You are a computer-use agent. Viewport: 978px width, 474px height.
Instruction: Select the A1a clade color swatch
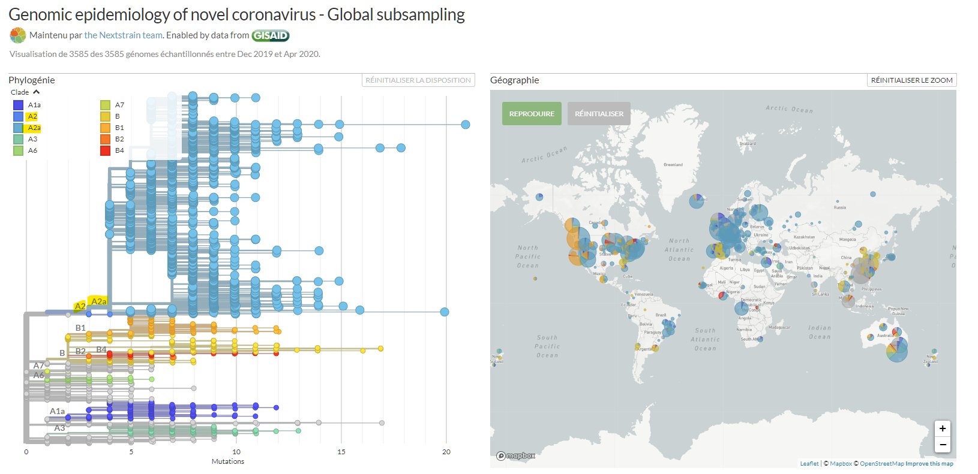click(x=19, y=105)
